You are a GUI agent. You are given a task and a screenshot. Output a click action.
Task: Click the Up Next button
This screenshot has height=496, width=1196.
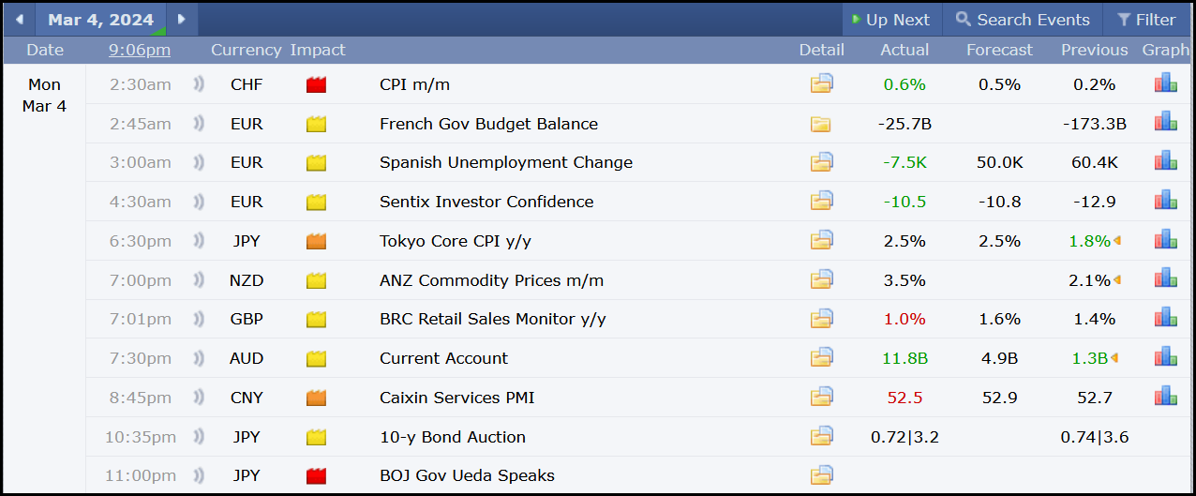(890, 20)
